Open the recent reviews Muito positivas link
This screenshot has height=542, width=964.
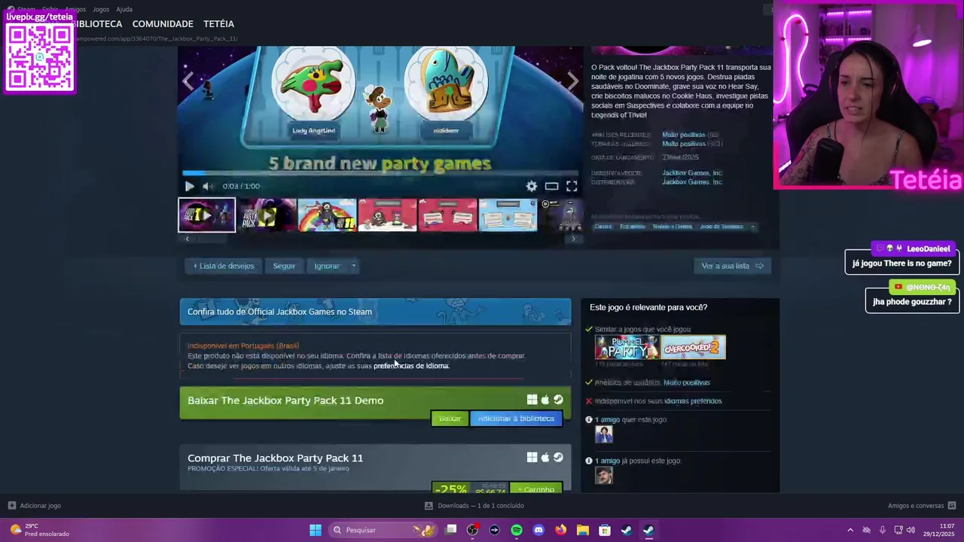(684, 135)
